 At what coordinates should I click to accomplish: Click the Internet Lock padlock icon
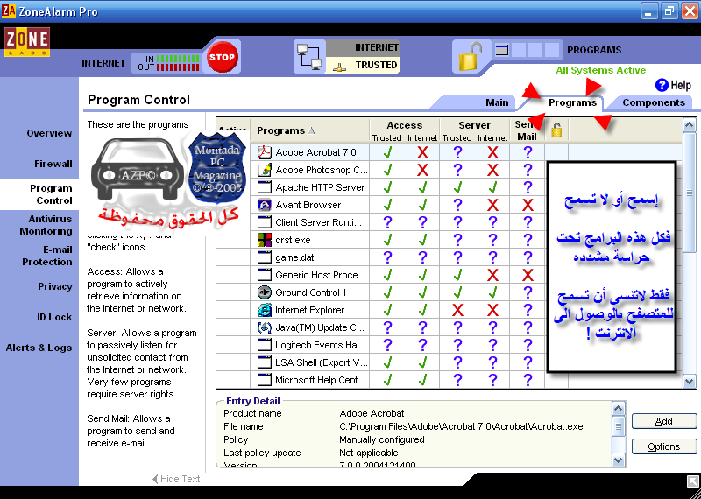[x=470, y=57]
